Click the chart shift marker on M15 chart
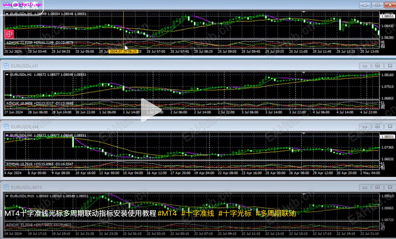396x239 pixels. pos(303,194)
